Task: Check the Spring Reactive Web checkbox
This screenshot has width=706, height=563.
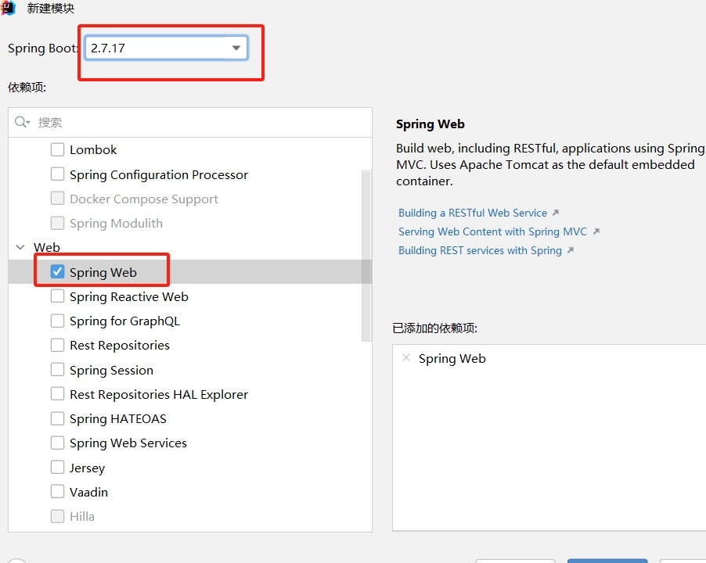Action: tap(57, 296)
